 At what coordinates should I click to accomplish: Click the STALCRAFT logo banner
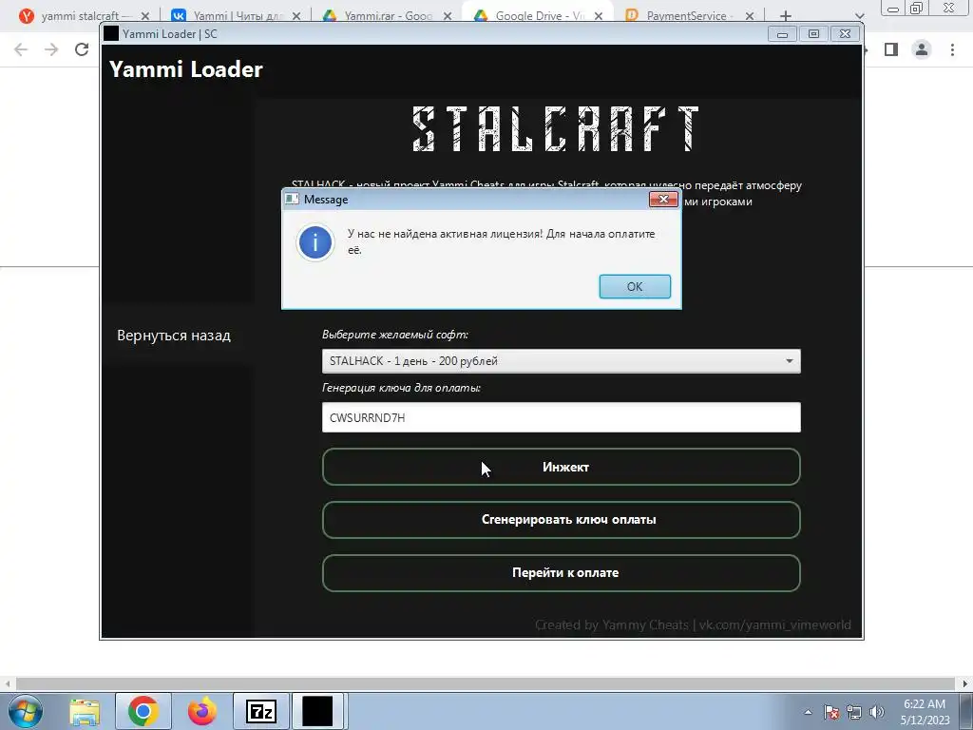click(x=555, y=129)
